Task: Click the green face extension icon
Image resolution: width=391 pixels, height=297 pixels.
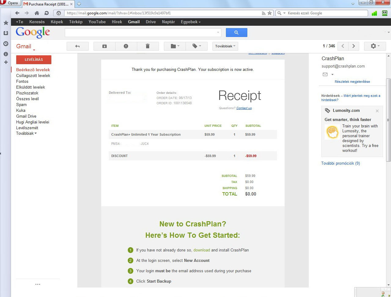Action: point(385,13)
